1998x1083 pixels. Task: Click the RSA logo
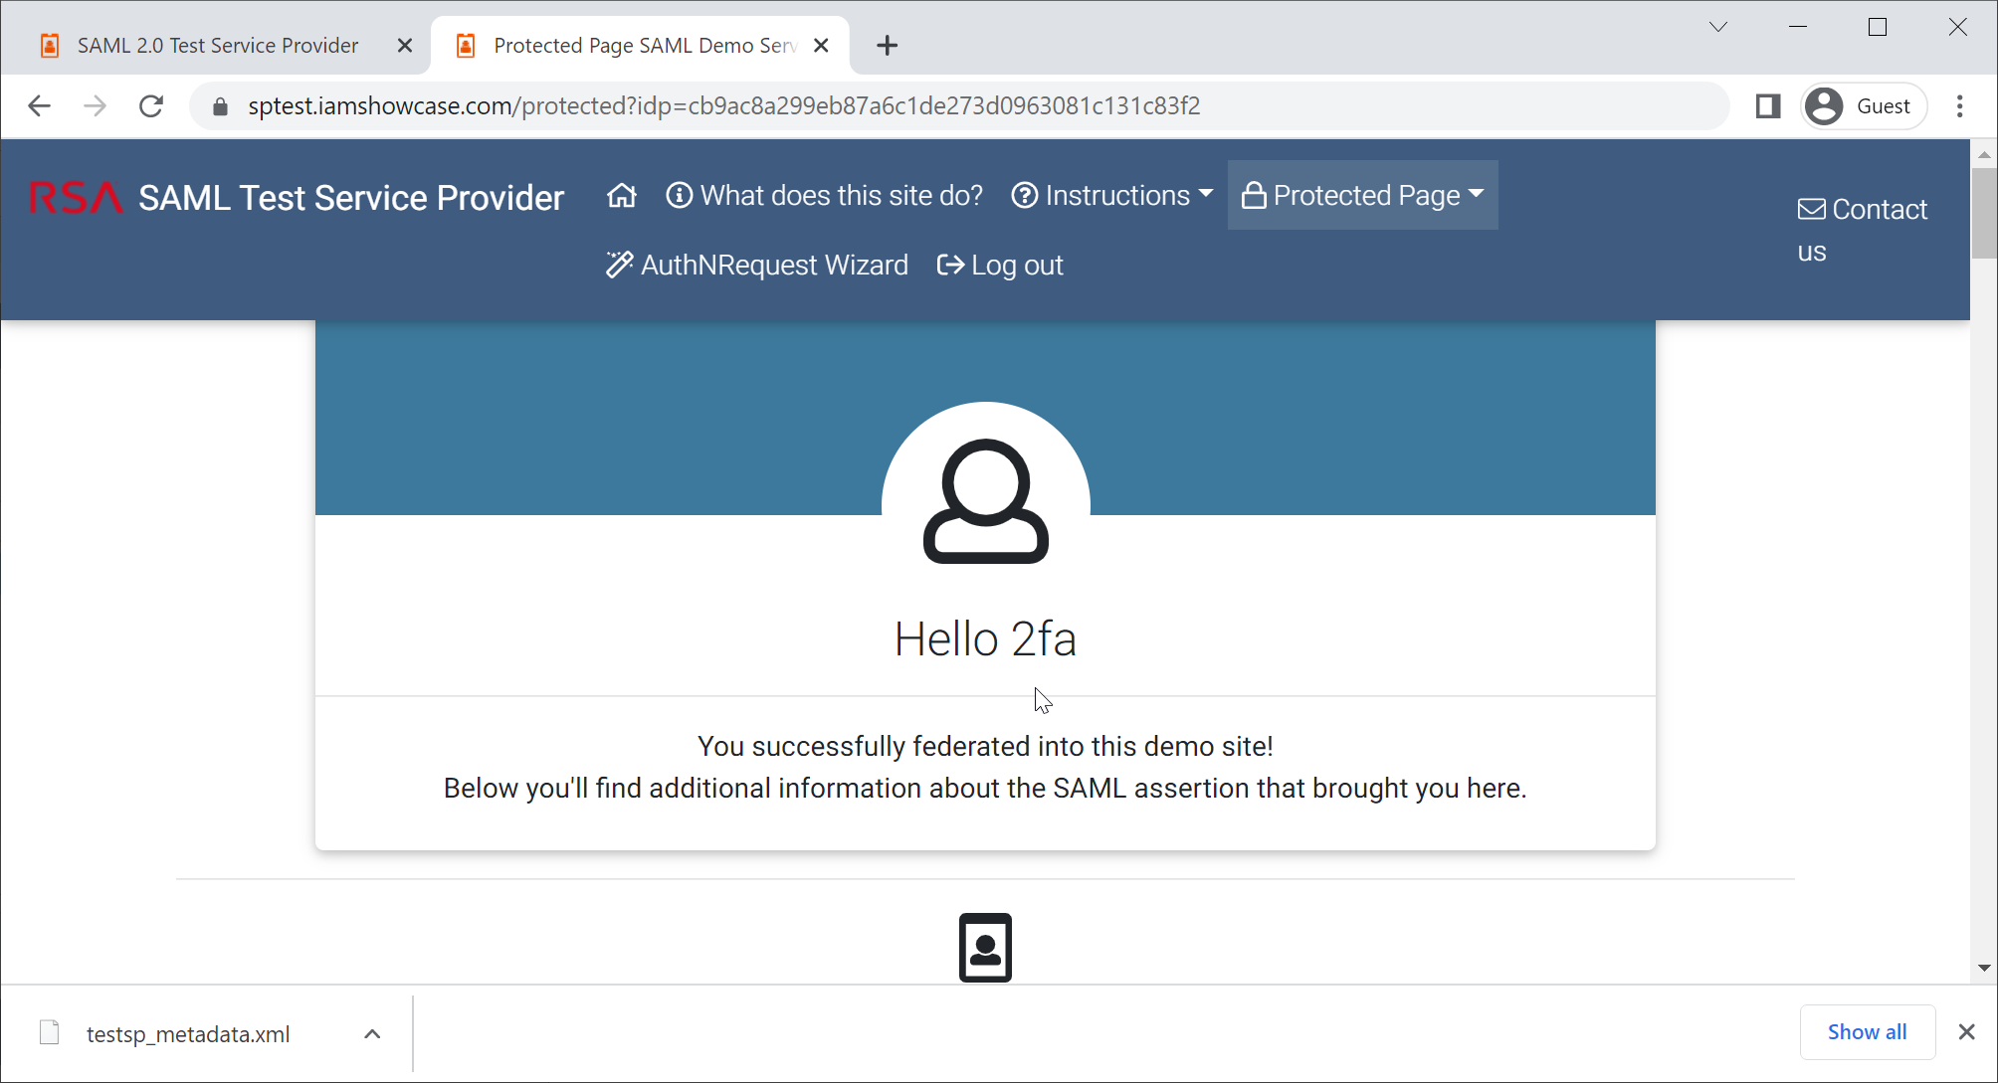tap(76, 198)
